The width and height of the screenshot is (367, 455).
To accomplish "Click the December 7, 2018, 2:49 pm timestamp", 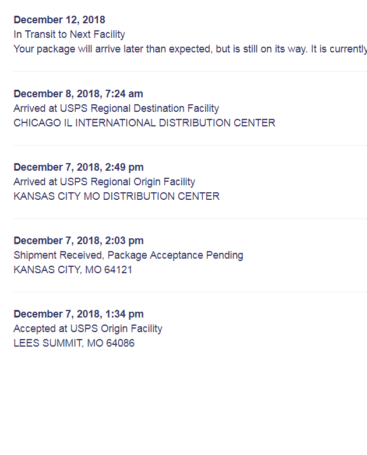I will click(79, 167).
